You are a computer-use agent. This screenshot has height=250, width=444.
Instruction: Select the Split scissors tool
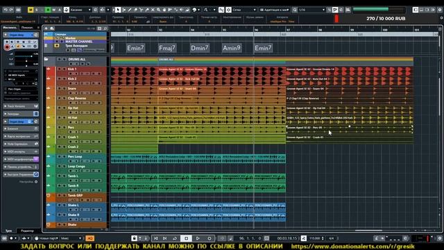click(x=141, y=10)
